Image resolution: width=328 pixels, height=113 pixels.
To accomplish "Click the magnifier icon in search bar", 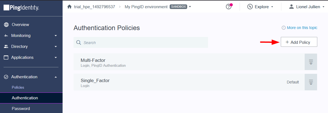I will coord(79,42).
